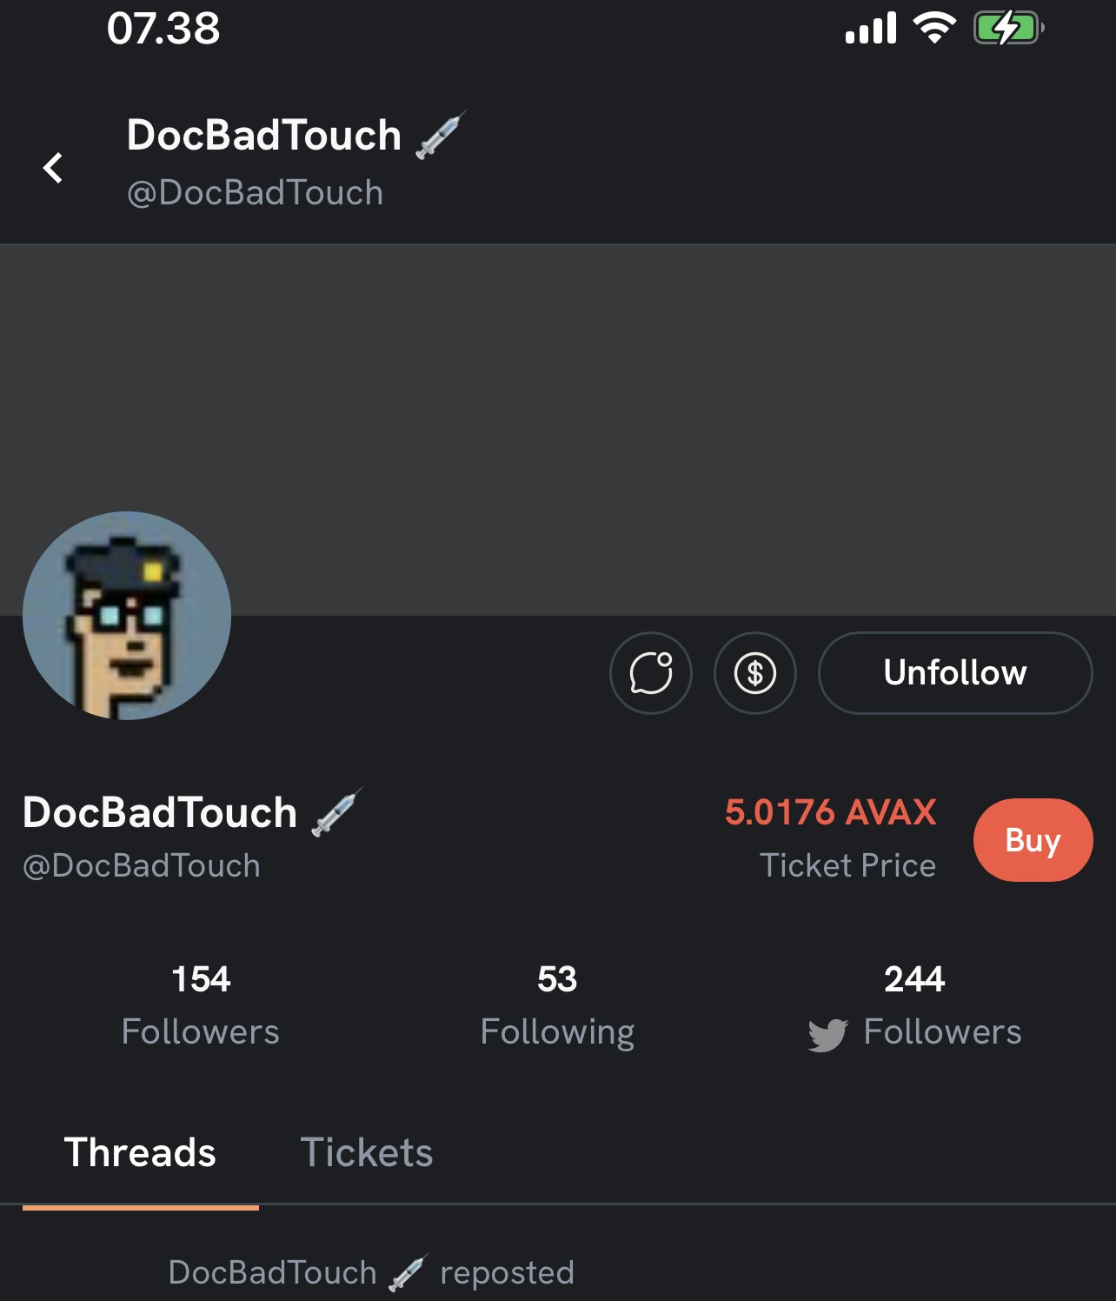
Task: Switch to the Tickets tab
Action: click(x=366, y=1152)
